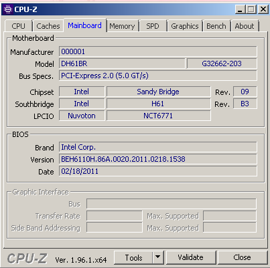Click the model value DH61BR
The height and width of the screenshot is (268, 270).
pos(122,63)
